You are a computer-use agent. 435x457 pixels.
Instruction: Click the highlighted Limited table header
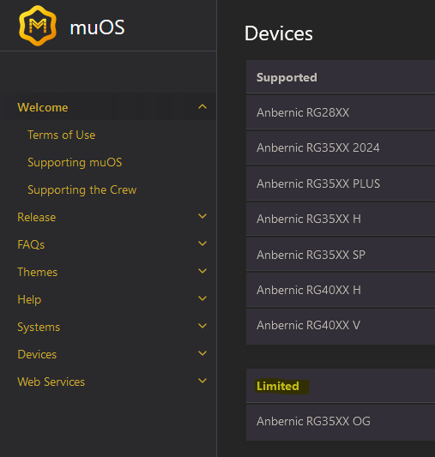pos(278,386)
